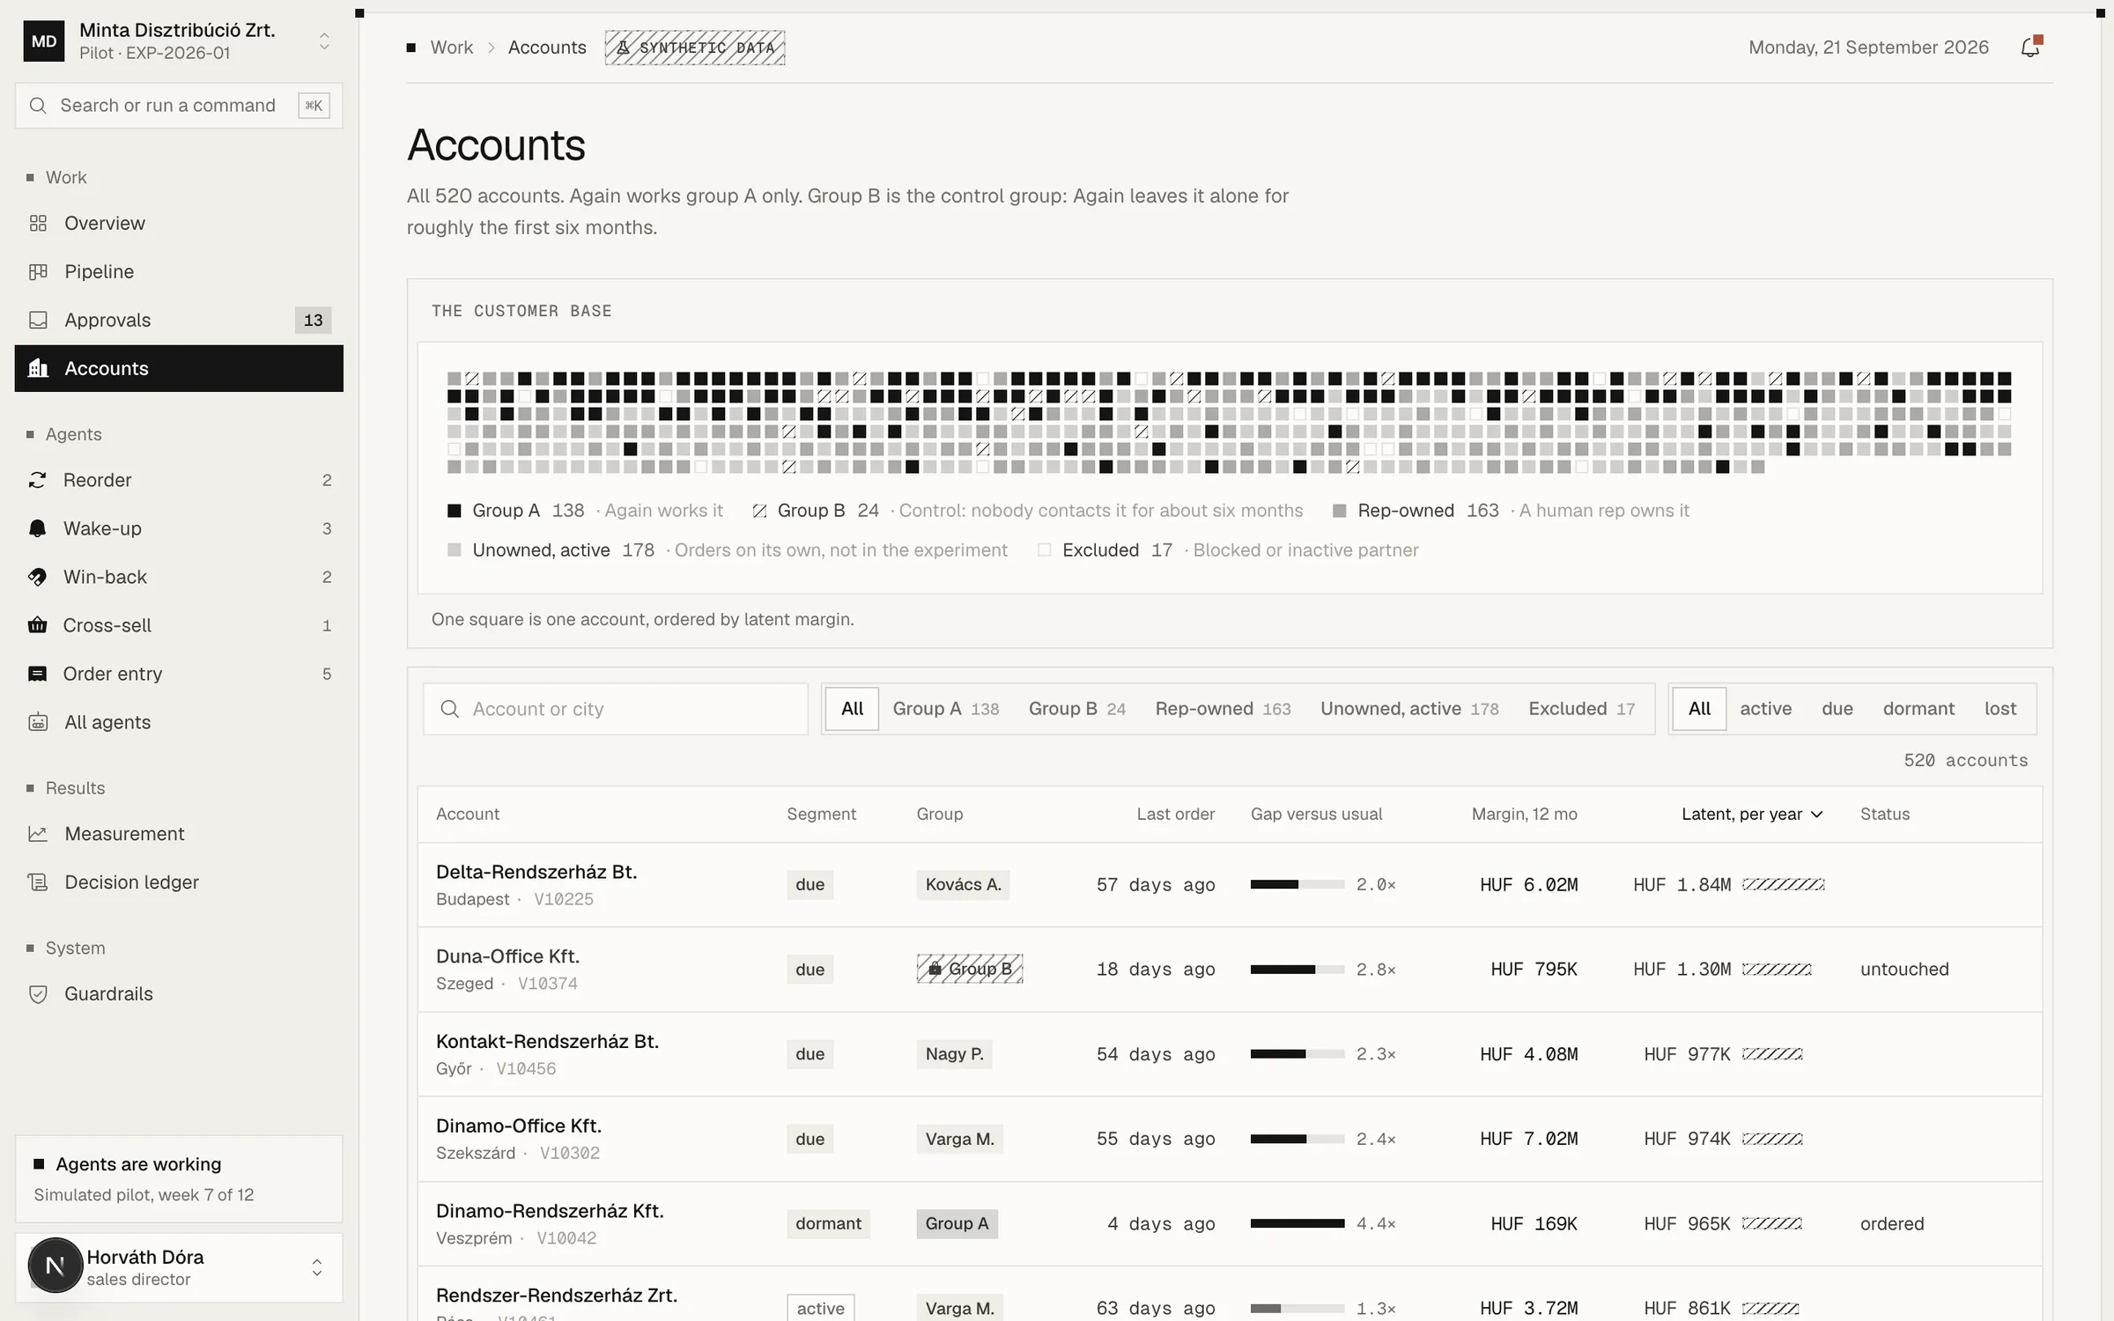
Task: Filter accounts by Group A tab
Action: point(946,709)
